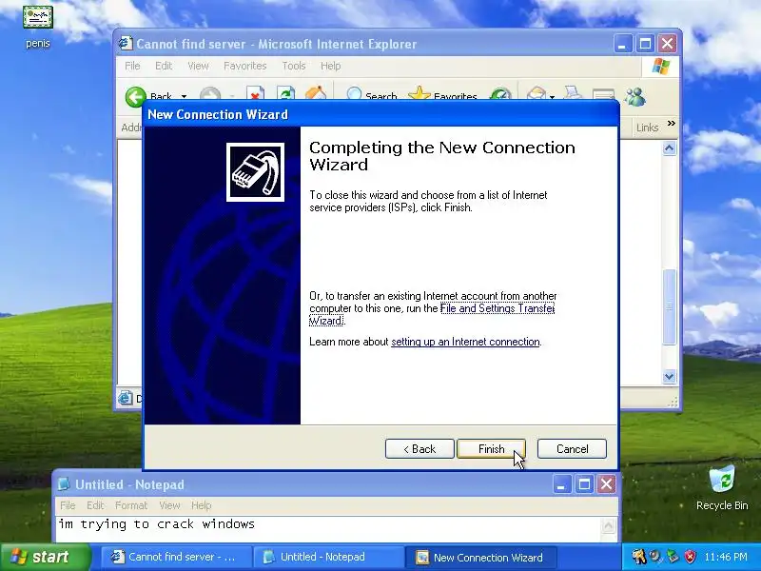The height and width of the screenshot is (571, 761).
Task: Click the Safely Remove Hardware tray icon
Action: 673,557
